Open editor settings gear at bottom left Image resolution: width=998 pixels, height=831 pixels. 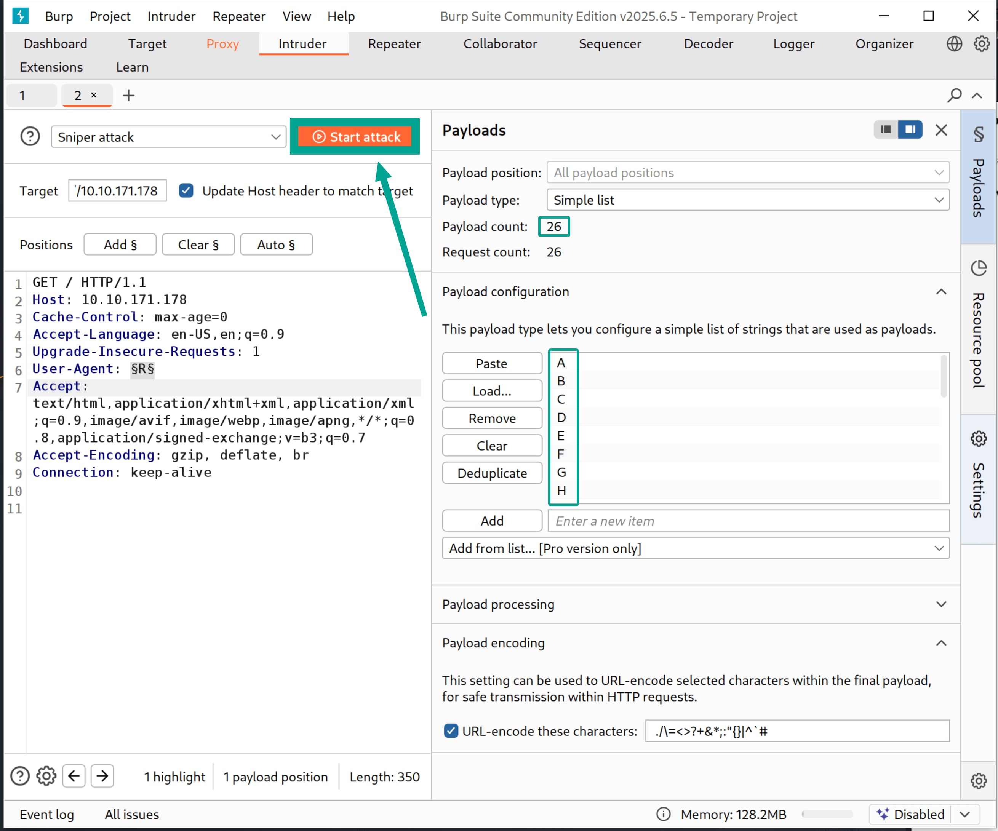(46, 777)
